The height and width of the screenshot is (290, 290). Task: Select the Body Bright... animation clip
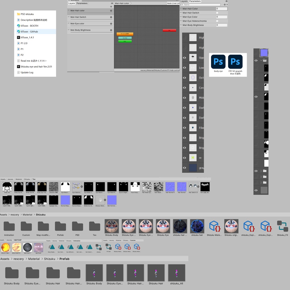click(x=52, y=247)
